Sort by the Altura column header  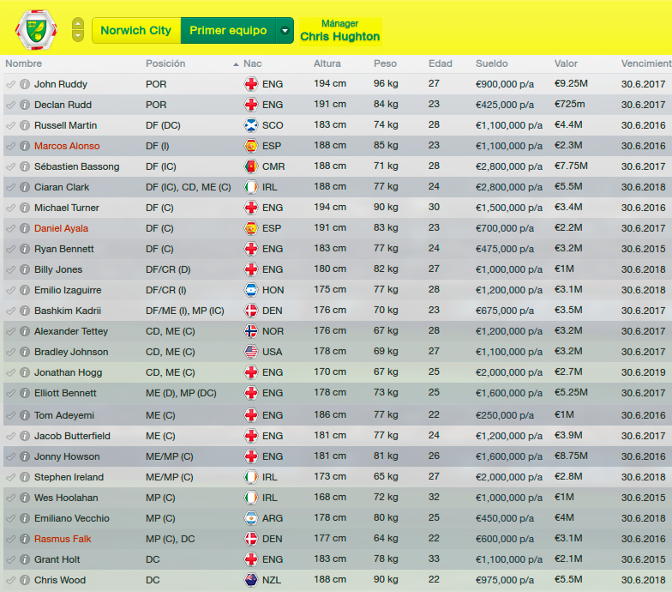327,63
